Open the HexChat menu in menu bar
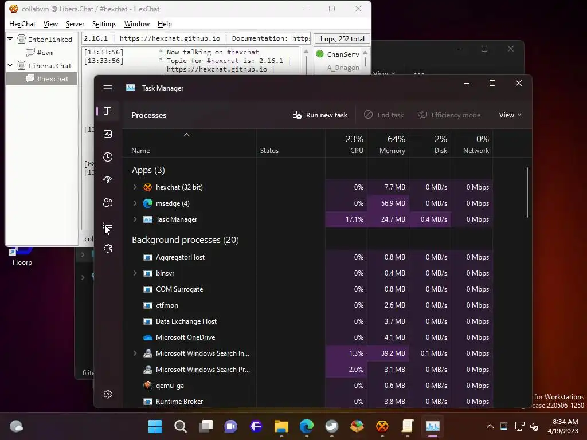This screenshot has height=440, width=587. click(x=22, y=24)
